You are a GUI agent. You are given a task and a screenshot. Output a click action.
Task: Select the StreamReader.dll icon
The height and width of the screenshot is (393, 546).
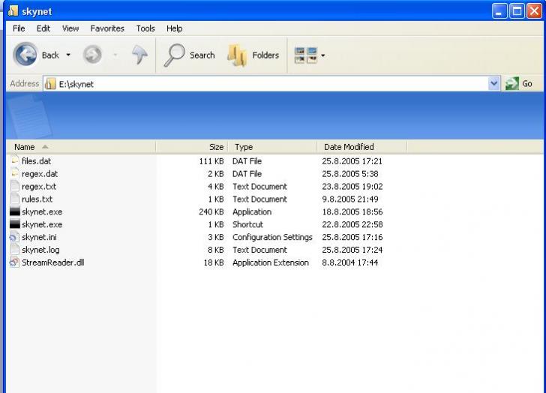pos(15,262)
